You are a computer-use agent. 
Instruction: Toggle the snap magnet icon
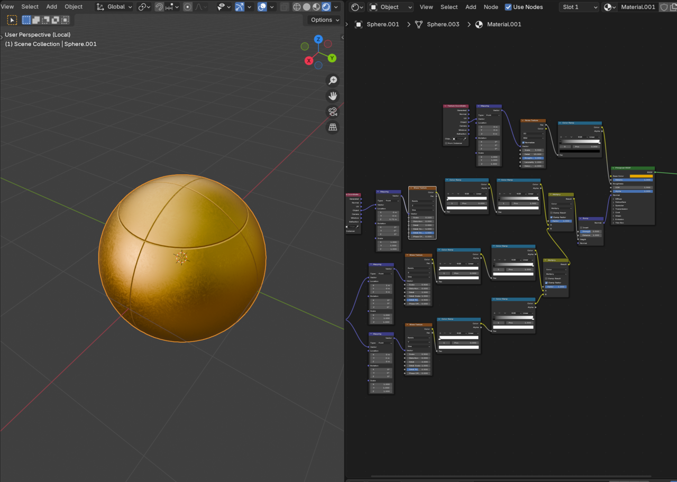tap(159, 7)
